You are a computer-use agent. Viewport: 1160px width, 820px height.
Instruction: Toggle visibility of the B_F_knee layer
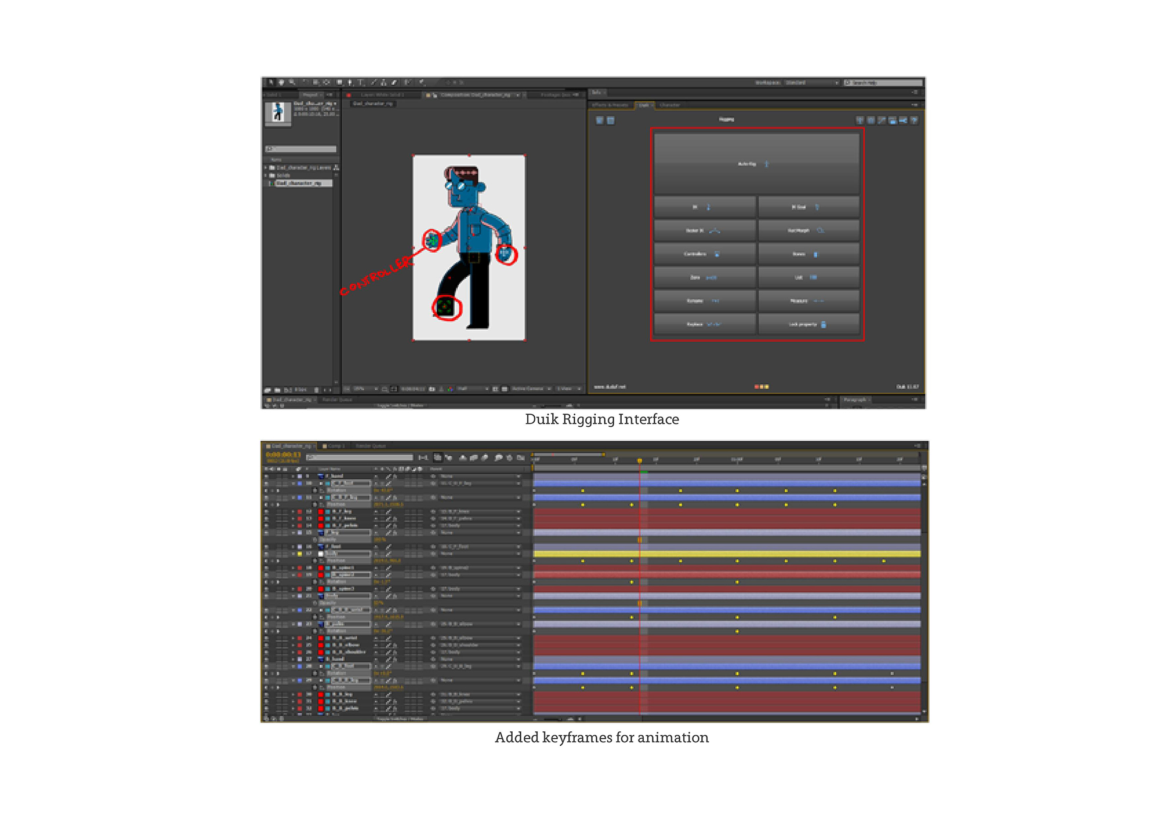coord(266,518)
